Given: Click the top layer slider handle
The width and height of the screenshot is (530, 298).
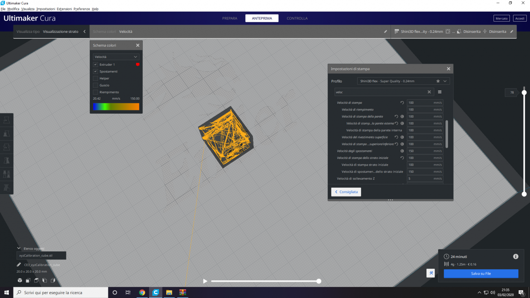Looking at the screenshot, I should (x=524, y=93).
